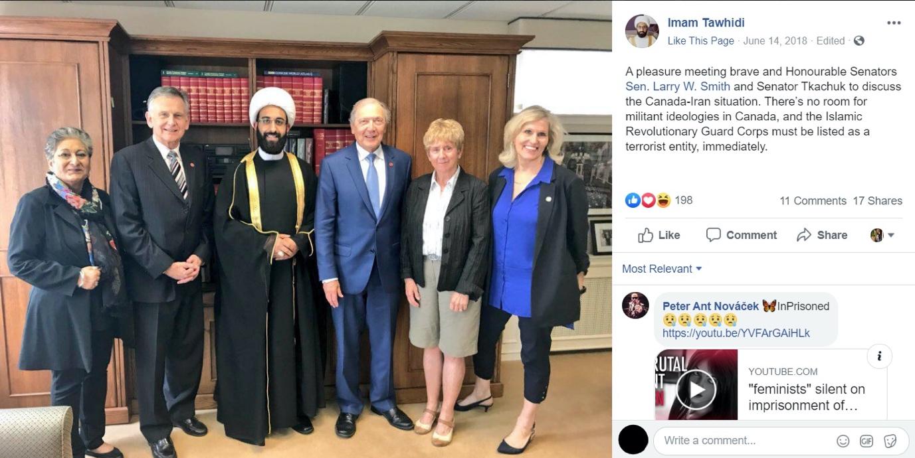Open the post options three-dot menu
The height and width of the screenshot is (458, 915).
894,23
